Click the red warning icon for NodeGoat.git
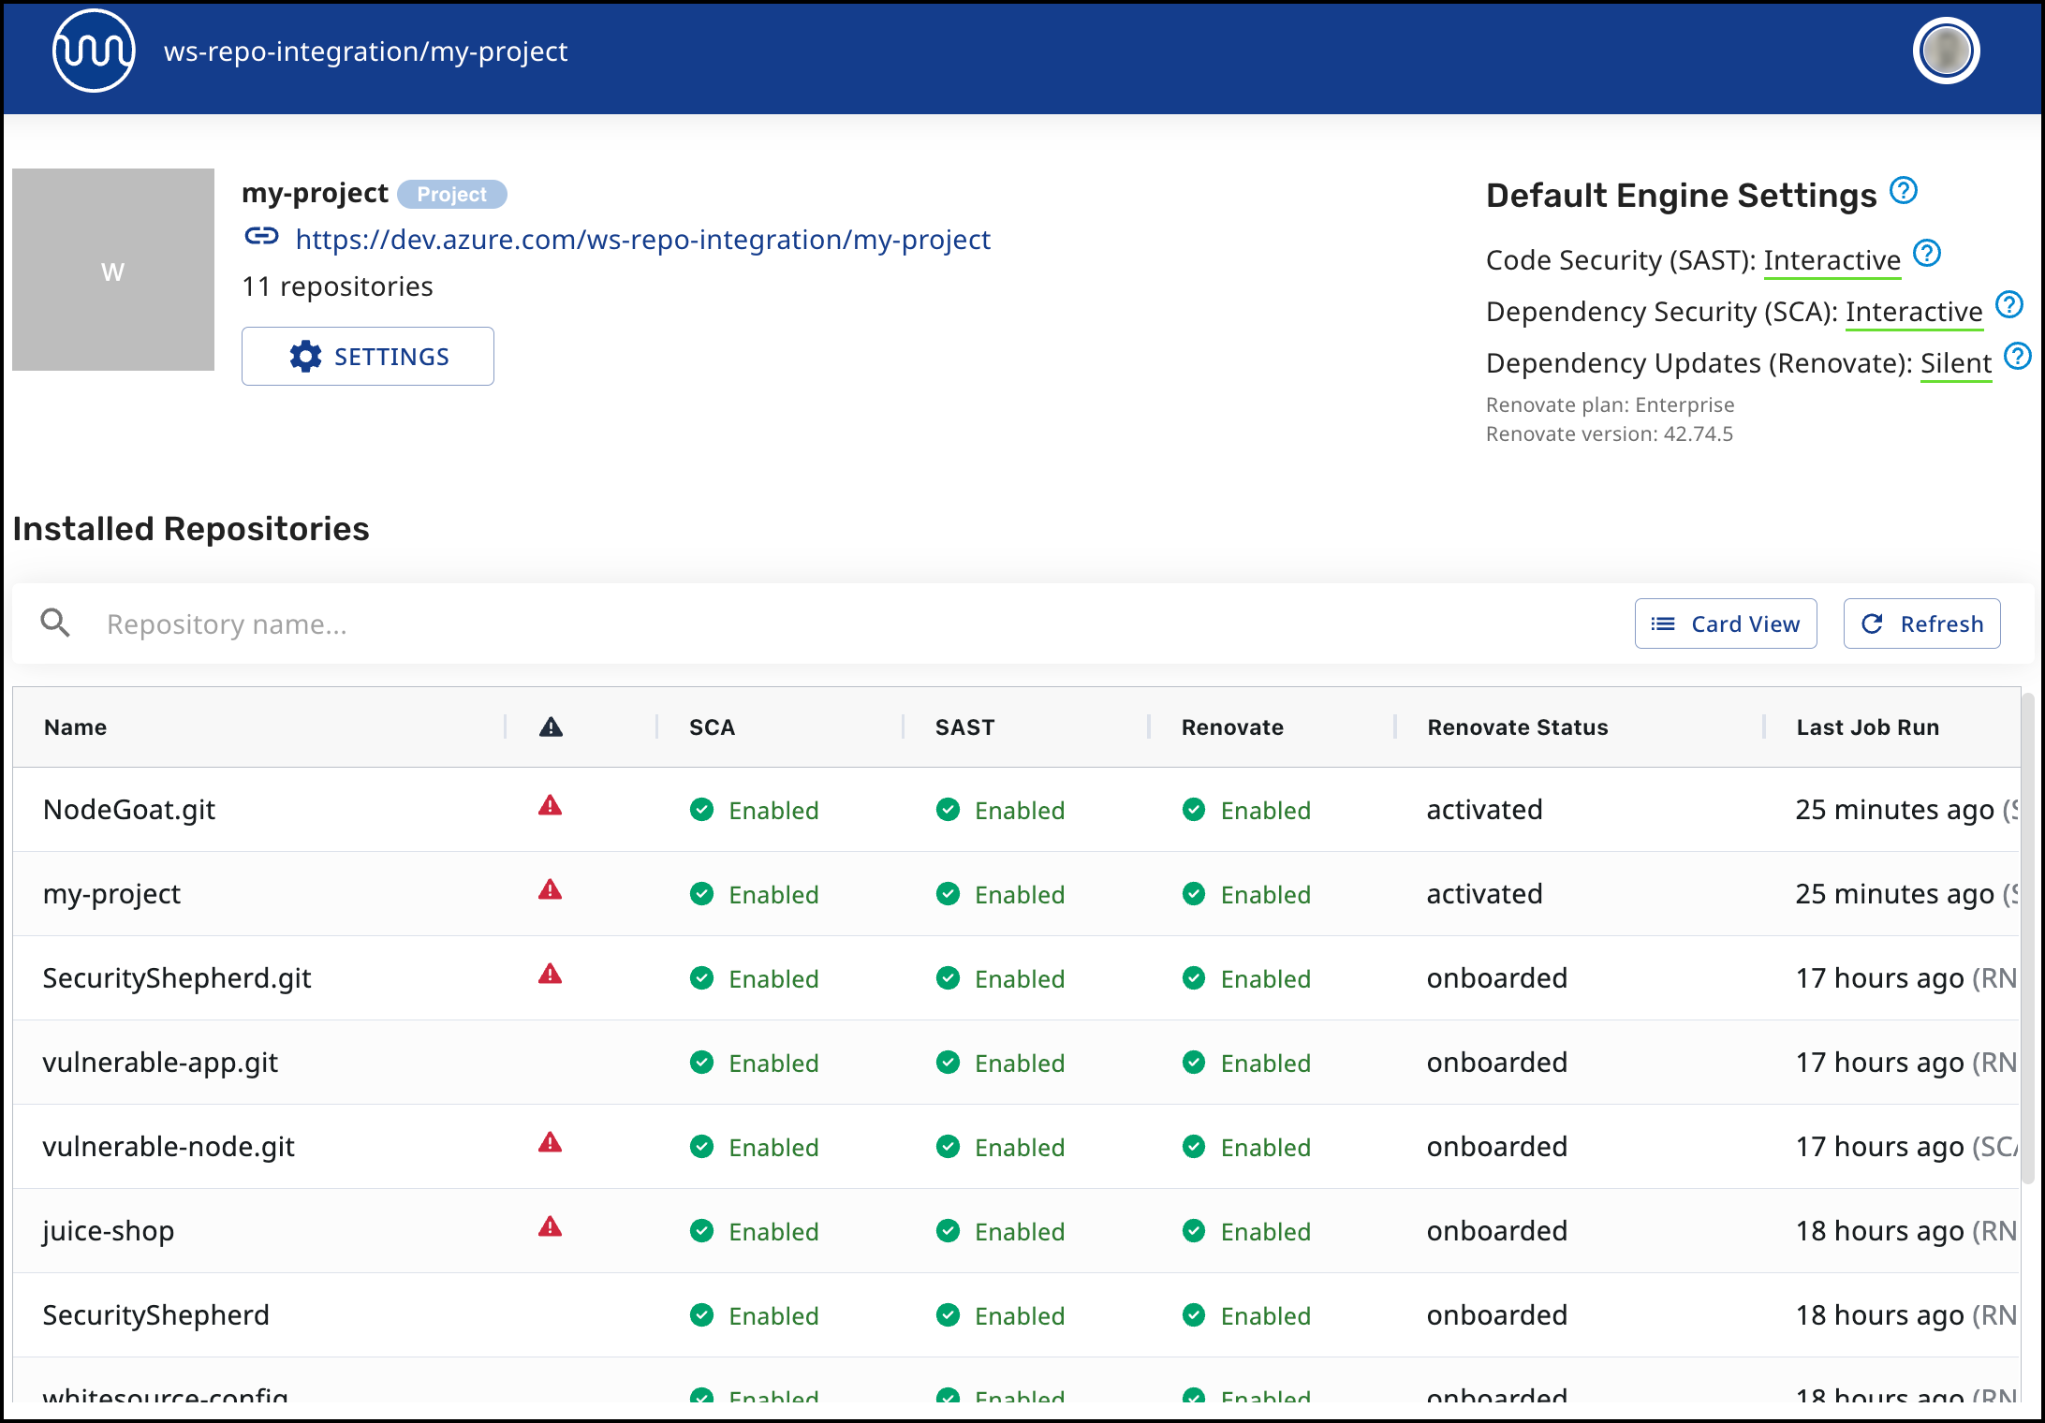 [550, 806]
